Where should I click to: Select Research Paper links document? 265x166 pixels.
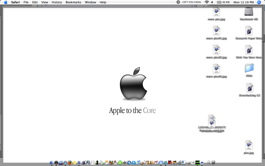(249, 31)
